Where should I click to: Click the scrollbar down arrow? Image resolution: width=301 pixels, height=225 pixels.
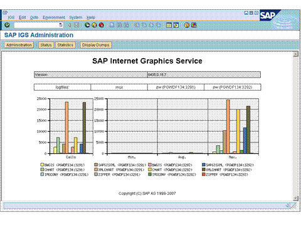(x=295, y=198)
